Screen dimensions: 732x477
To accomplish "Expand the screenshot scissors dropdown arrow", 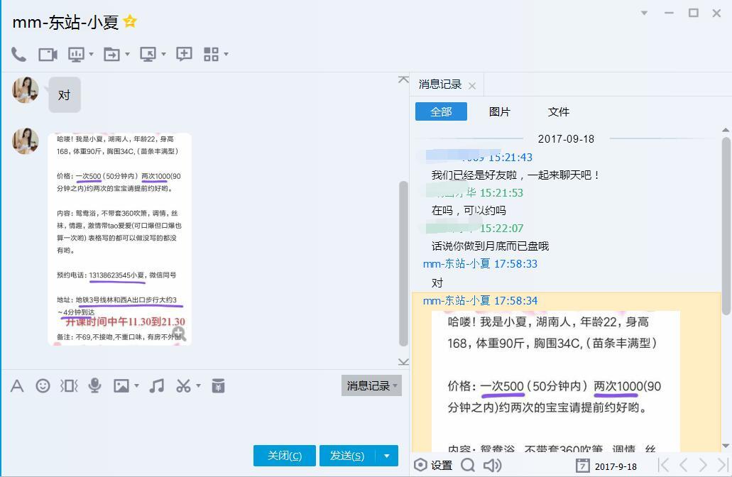I will click(198, 386).
